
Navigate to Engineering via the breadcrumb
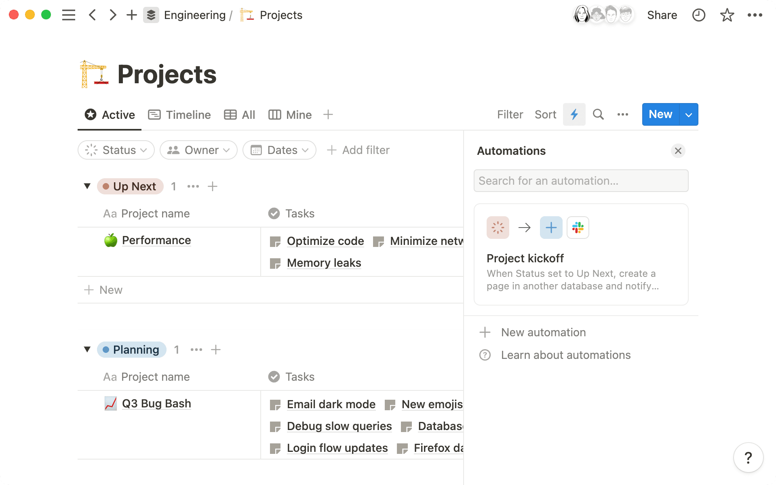tap(194, 15)
